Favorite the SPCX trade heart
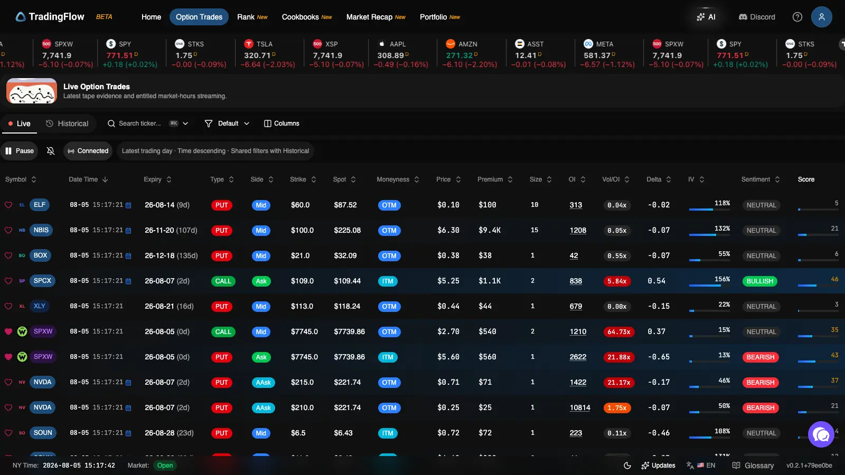This screenshot has height=475, width=845. click(8, 281)
